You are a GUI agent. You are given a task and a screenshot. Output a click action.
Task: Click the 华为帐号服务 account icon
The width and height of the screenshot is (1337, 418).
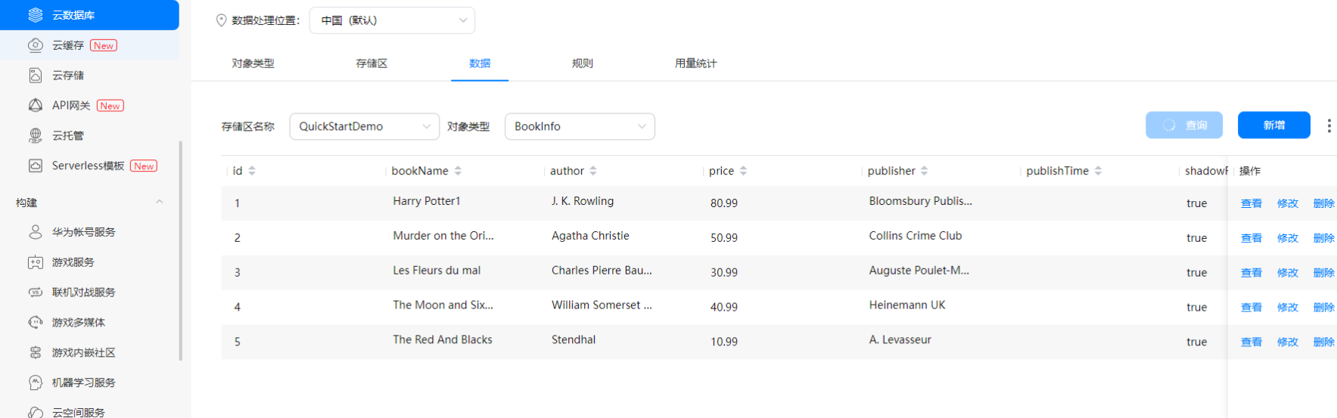[36, 232]
